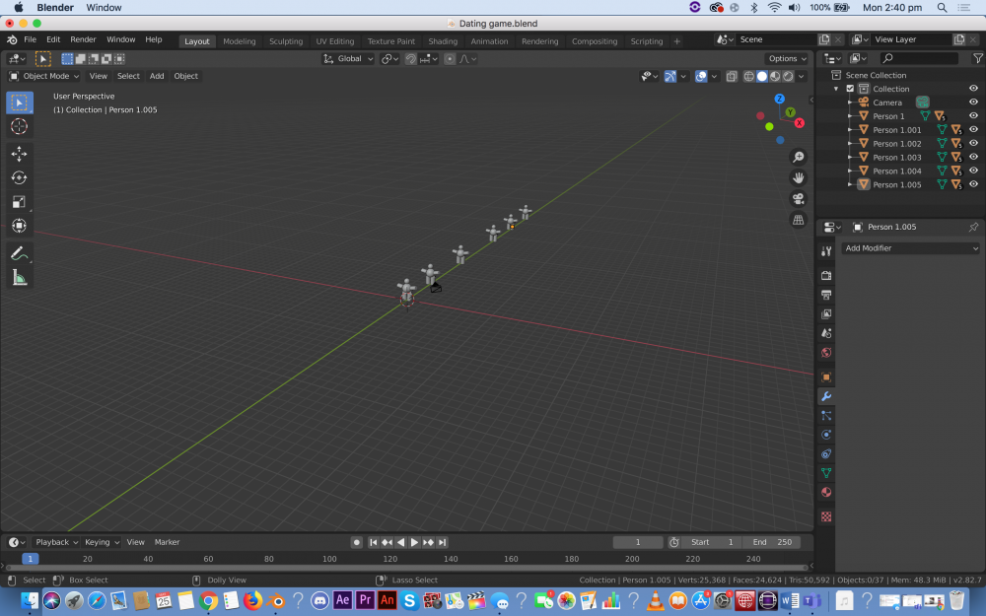The width and height of the screenshot is (986, 616).
Task: Jump to the animation start frame
Action: click(x=373, y=542)
